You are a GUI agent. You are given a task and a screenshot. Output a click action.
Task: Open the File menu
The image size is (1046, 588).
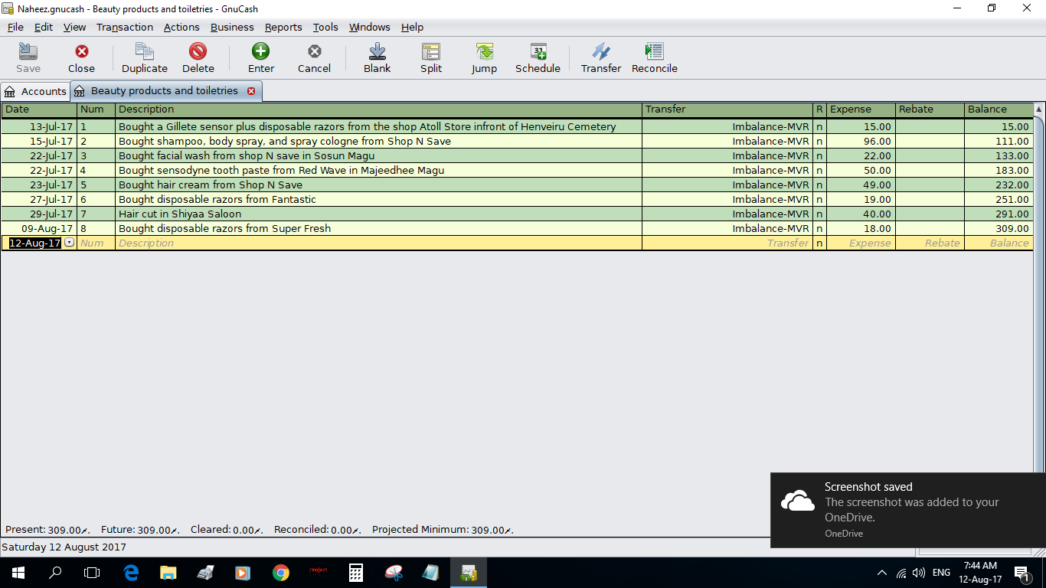click(15, 27)
